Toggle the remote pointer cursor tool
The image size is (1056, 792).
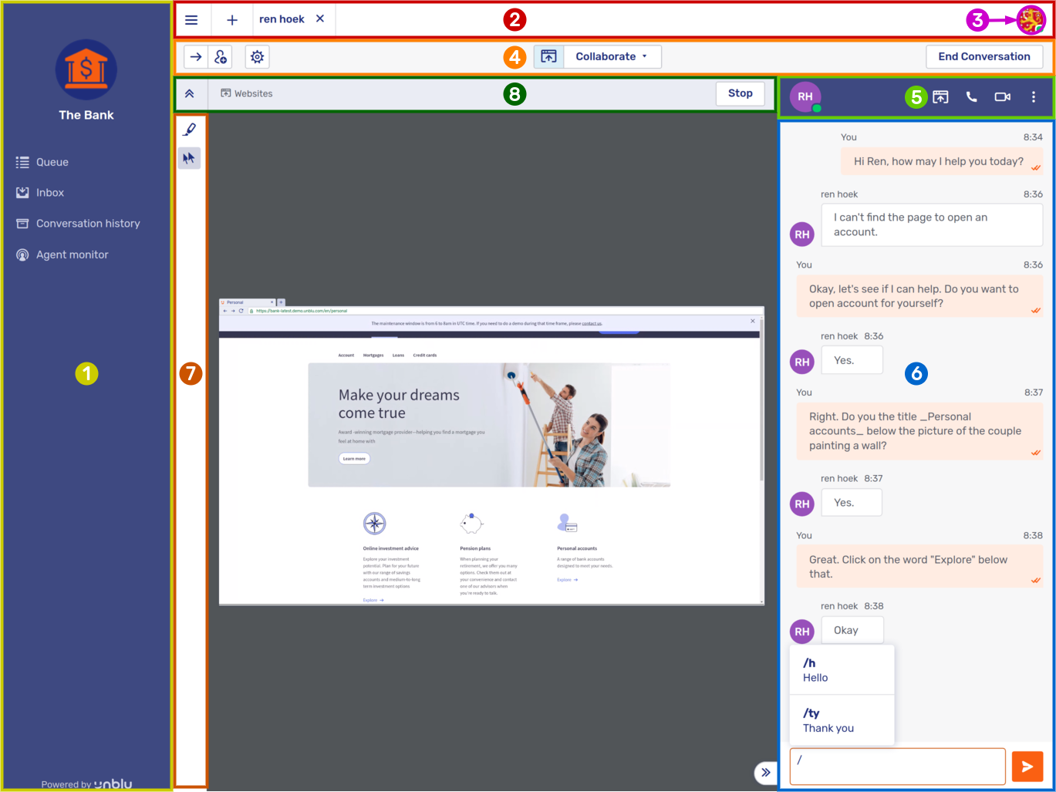190,158
